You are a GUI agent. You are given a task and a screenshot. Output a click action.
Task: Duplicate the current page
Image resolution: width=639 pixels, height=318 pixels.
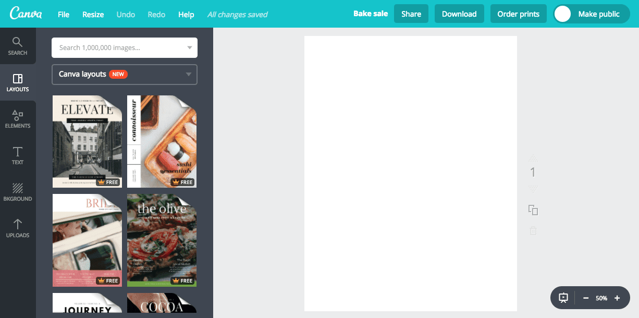pos(533,210)
